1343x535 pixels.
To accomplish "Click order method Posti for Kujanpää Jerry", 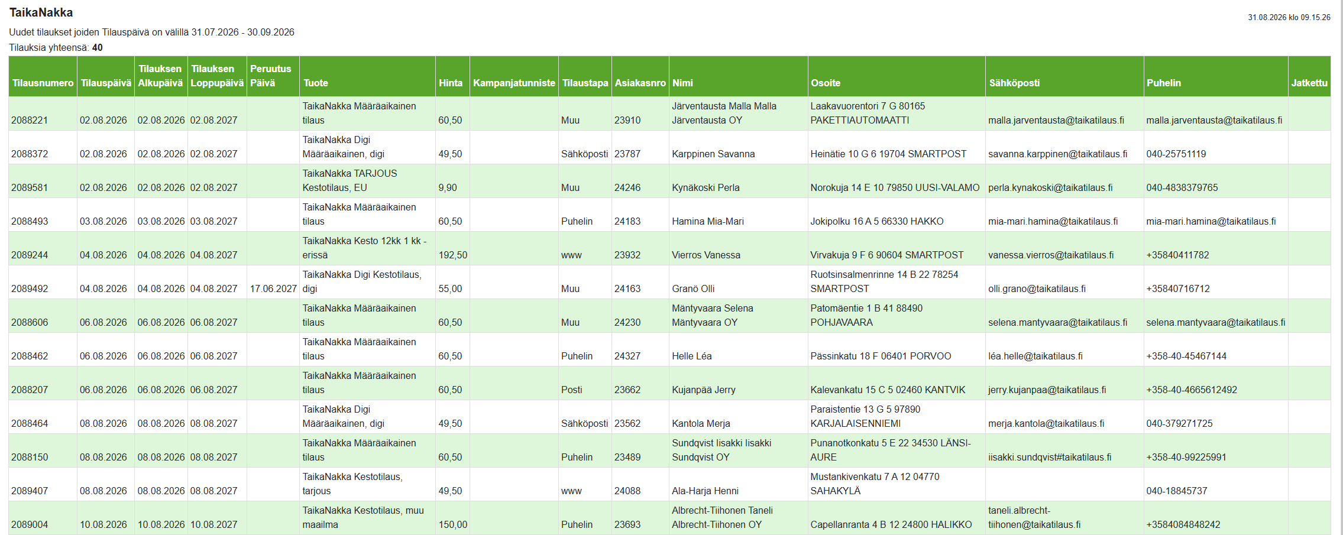I will (572, 390).
